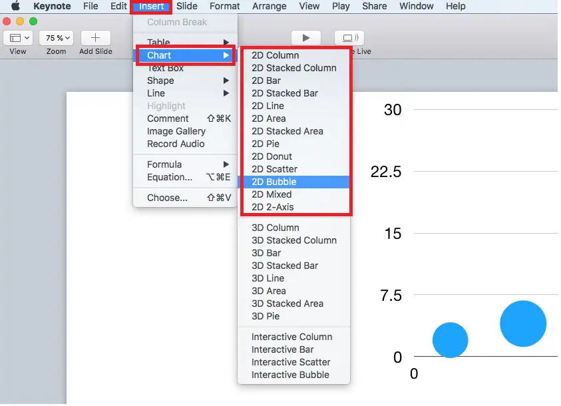The width and height of the screenshot is (561, 406).
Task: Open the Format menu
Action: (224, 7)
